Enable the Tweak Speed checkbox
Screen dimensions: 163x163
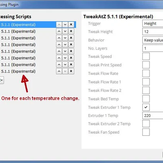(x=146, y=56)
